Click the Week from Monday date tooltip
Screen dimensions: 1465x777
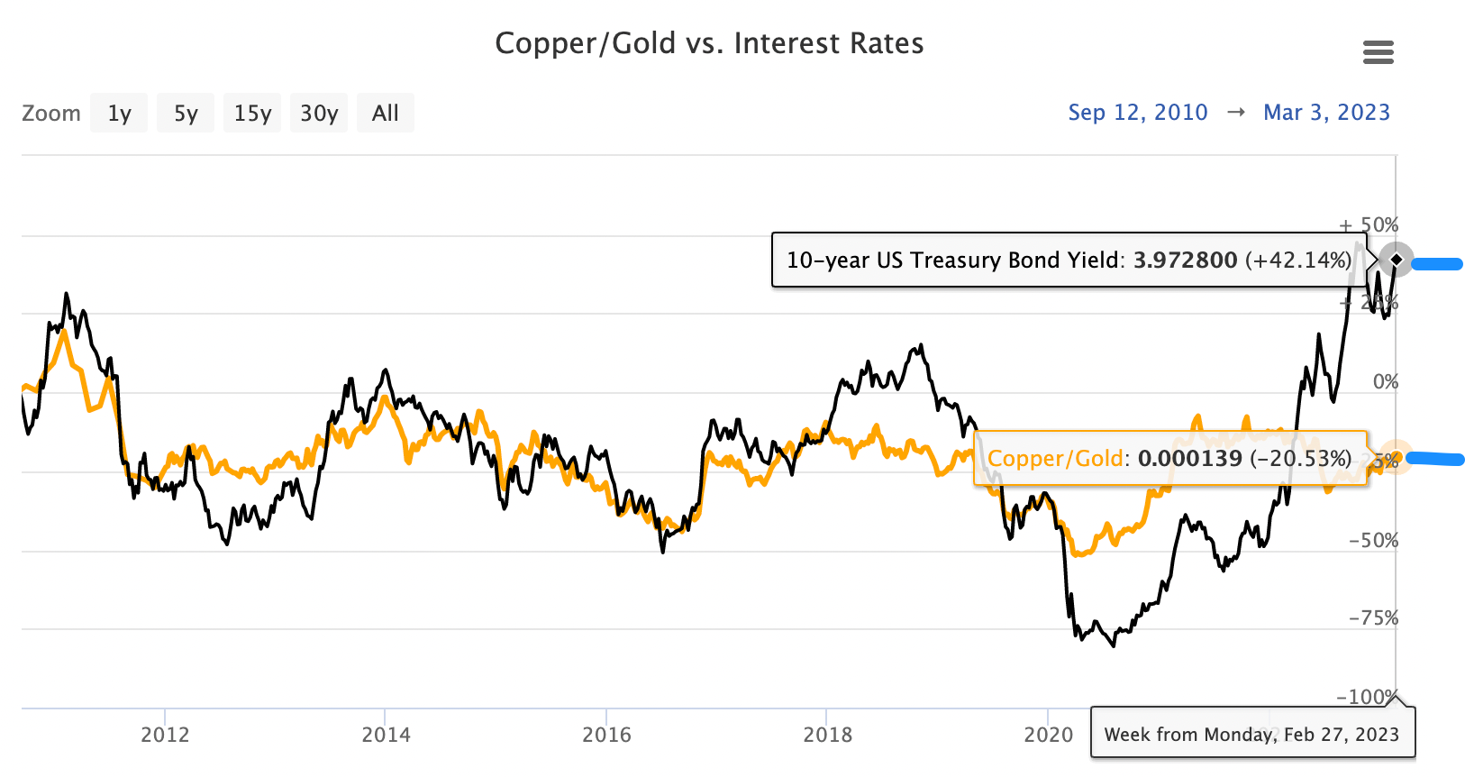[1251, 734]
